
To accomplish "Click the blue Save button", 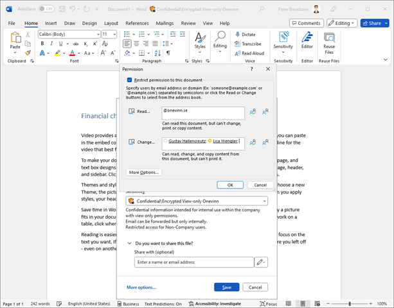I will (226, 287).
